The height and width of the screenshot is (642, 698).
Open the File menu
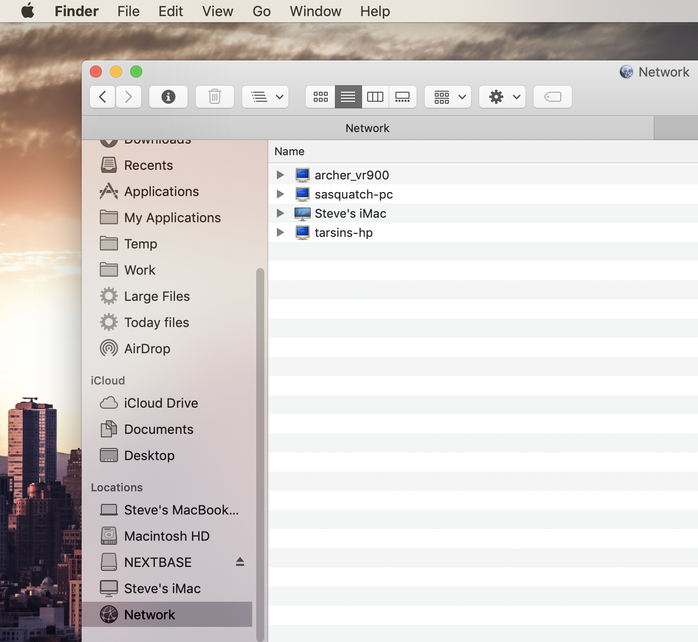(x=129, y=11)
